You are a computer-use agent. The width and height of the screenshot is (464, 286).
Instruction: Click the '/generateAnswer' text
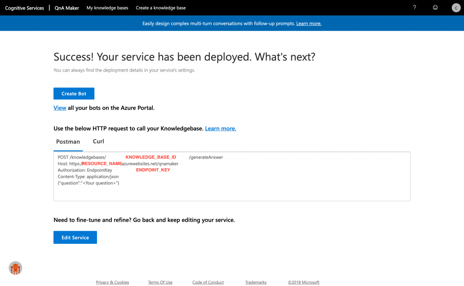[206, 157]
